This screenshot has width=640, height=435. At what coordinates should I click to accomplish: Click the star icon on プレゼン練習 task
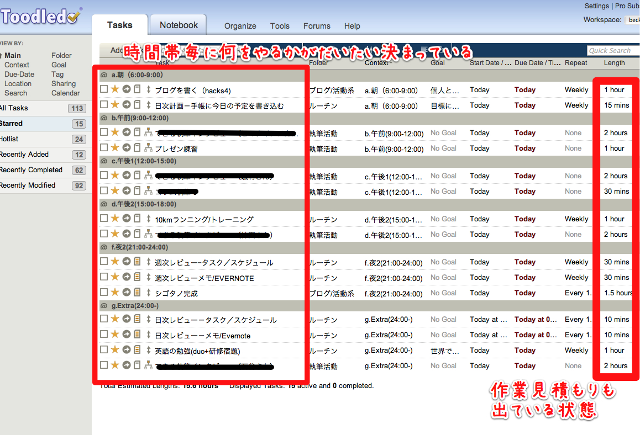(115, 148)
